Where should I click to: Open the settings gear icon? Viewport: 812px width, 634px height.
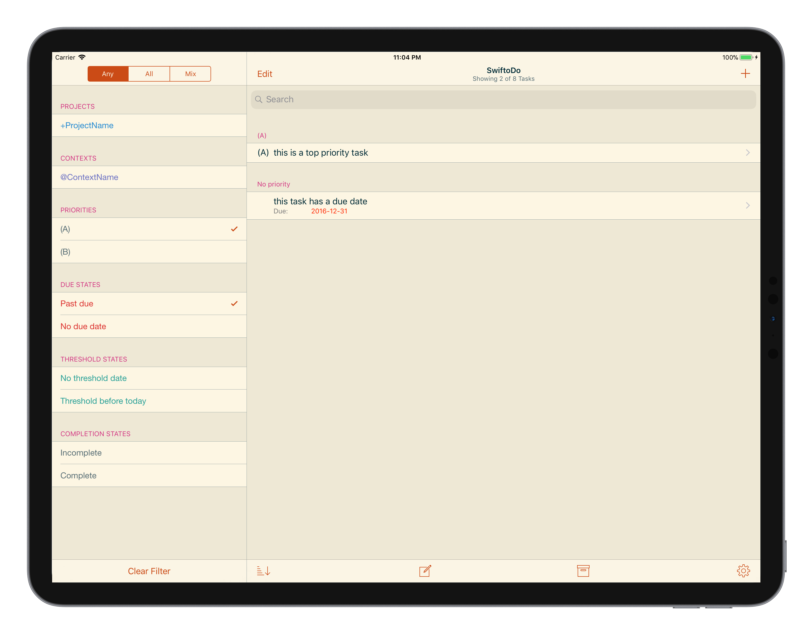(744, 571)
